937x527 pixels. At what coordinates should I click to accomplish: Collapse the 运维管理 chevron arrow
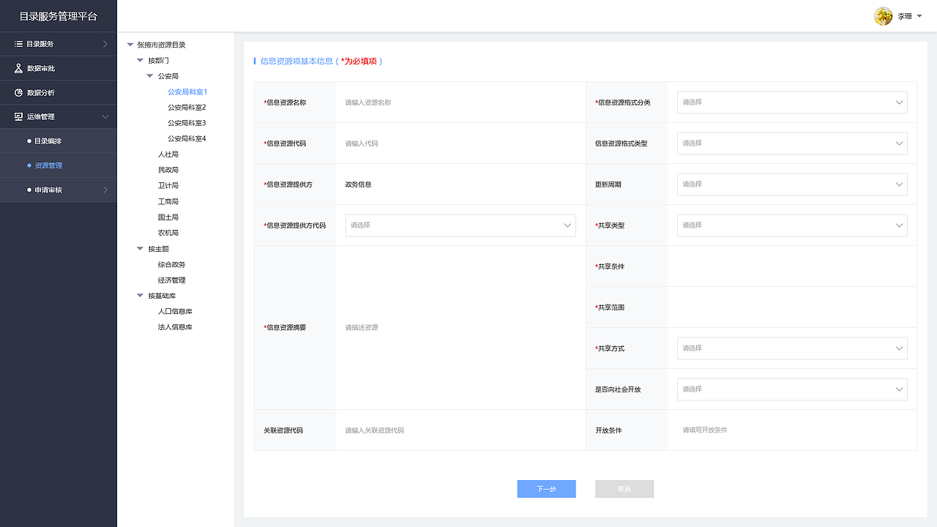coord(105,116)
